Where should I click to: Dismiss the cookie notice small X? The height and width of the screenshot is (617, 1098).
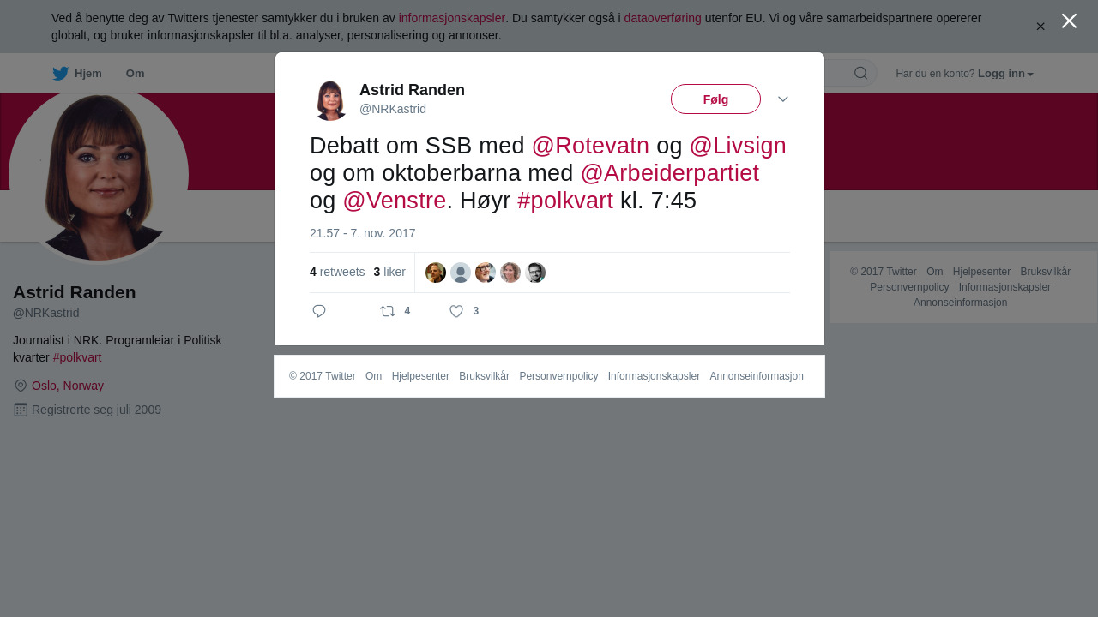pos(1041,27)
